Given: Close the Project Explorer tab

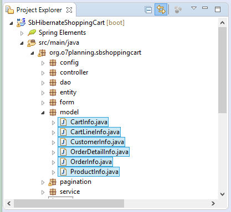Looking at the screenshot, I should tap(69, 10).
